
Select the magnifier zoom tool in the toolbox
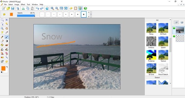pos(2,28)
